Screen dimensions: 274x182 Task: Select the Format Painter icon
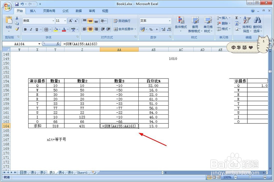pyautogui.click(x=17, y=29)
